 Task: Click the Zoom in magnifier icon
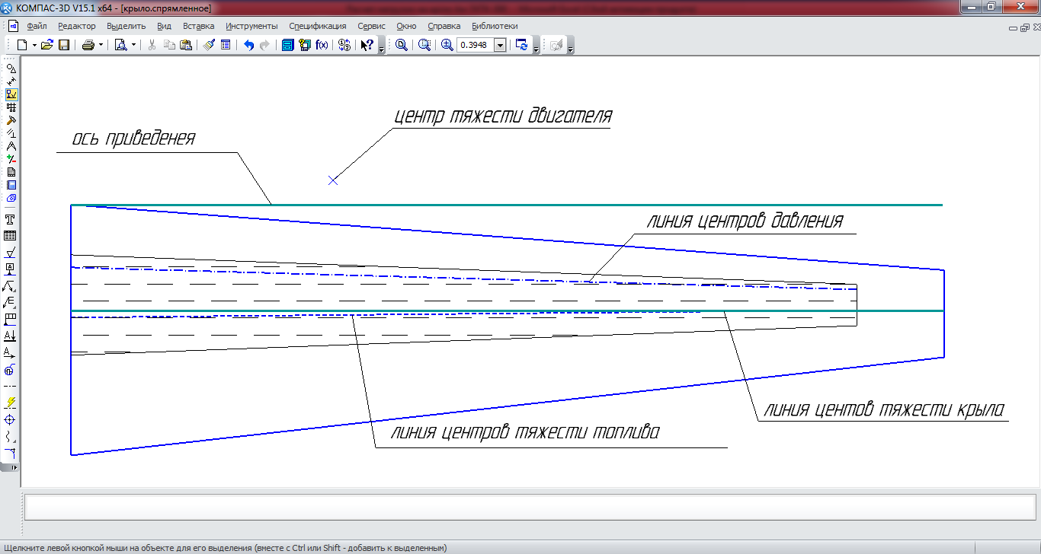point(447,45)
